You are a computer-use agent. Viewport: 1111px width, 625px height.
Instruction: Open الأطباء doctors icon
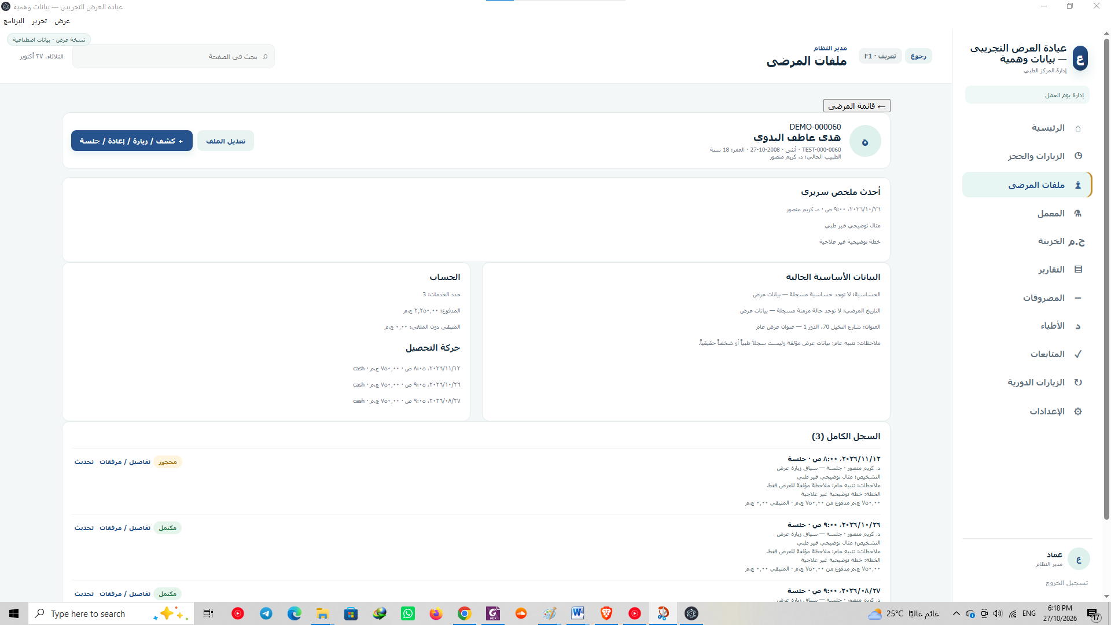tap(1078, 326)
